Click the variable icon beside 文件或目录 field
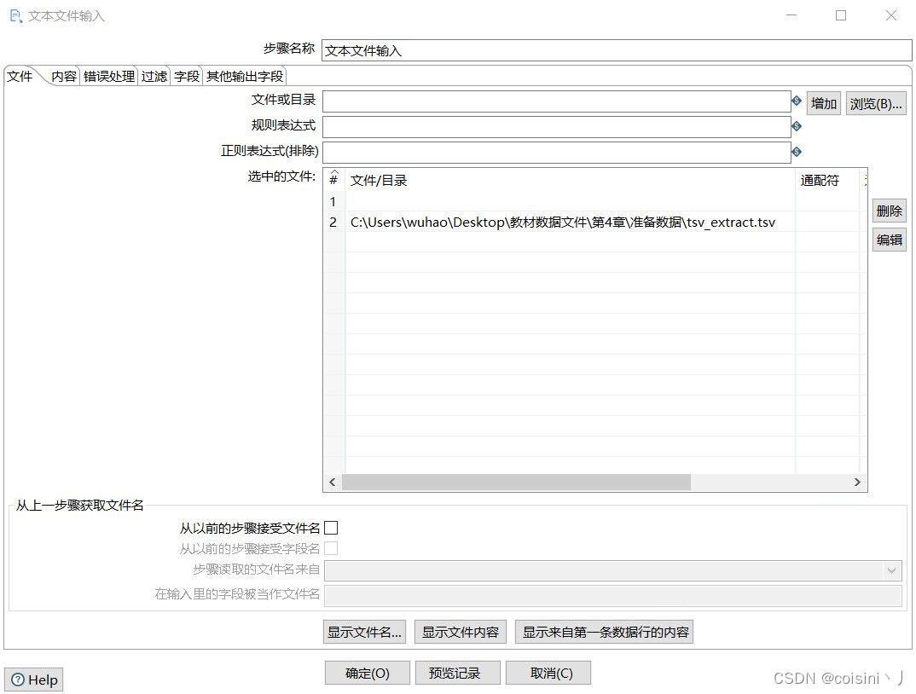The image size is (916, 694). (797, 101)
